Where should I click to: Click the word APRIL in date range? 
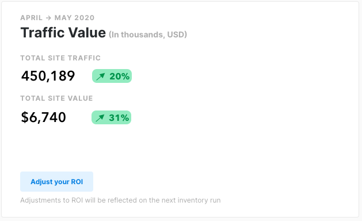pos(32,18)
